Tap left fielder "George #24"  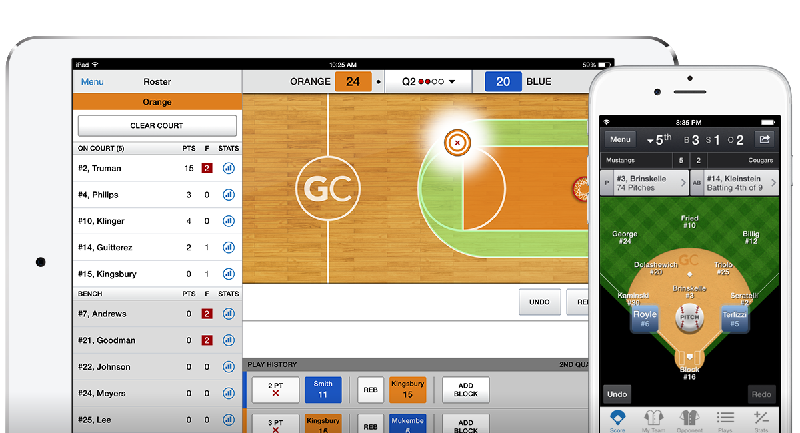point(625,238)
